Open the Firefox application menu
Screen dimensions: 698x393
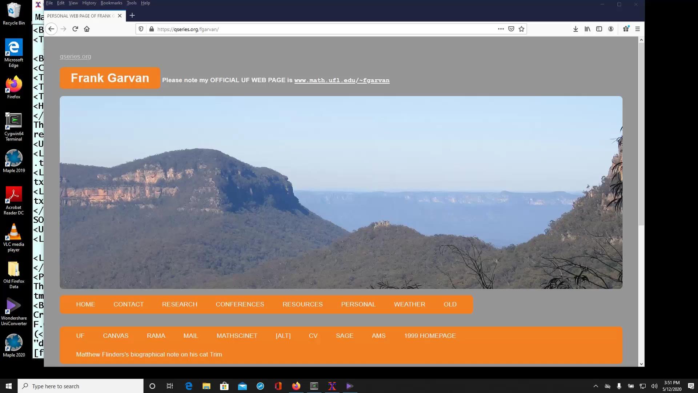637,29
